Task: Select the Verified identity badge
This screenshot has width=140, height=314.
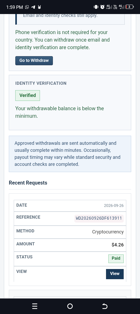Action: tap(27, 95)
